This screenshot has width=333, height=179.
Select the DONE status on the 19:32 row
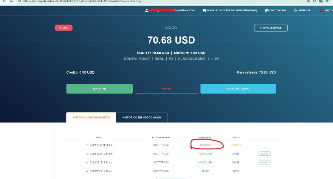click(x=236, y=162)
